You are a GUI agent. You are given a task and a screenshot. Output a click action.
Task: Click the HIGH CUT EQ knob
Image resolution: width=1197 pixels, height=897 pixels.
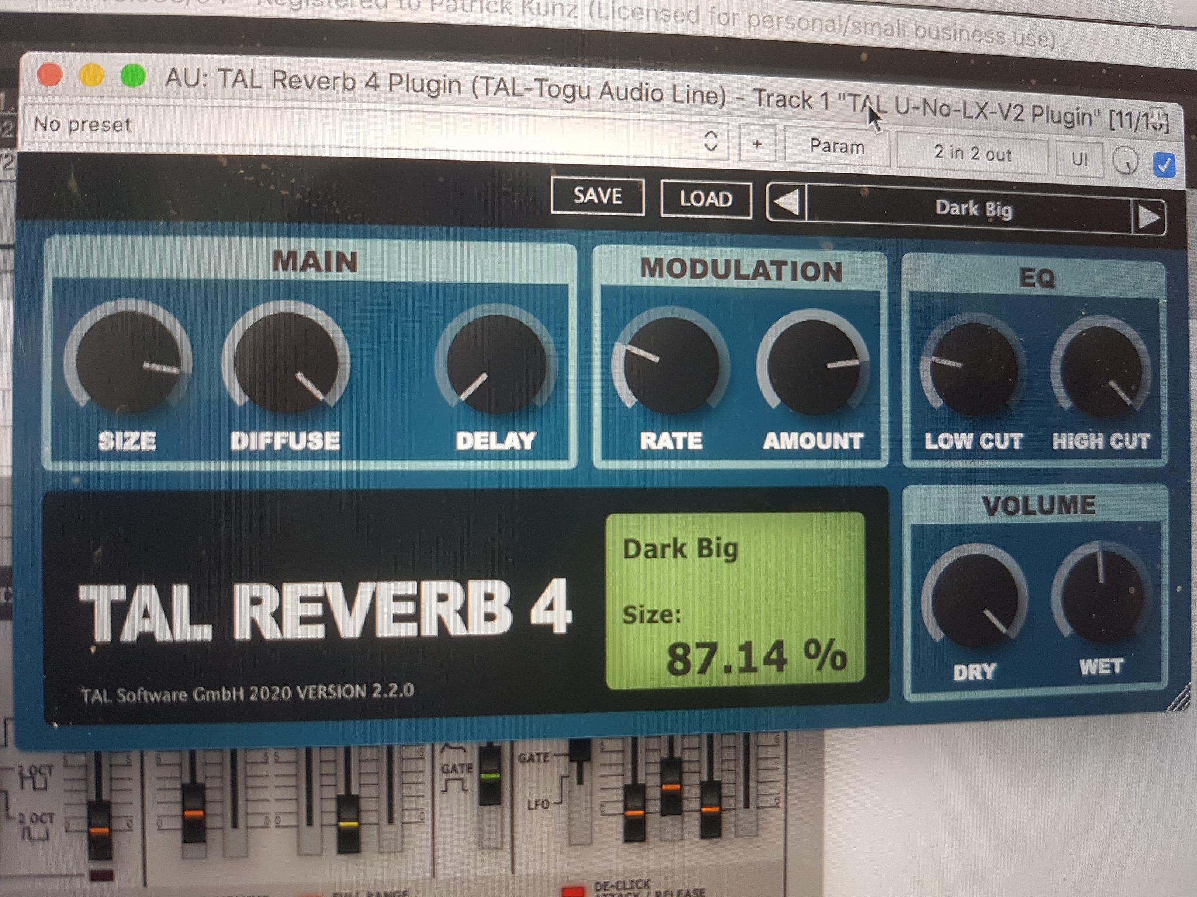1101,371
